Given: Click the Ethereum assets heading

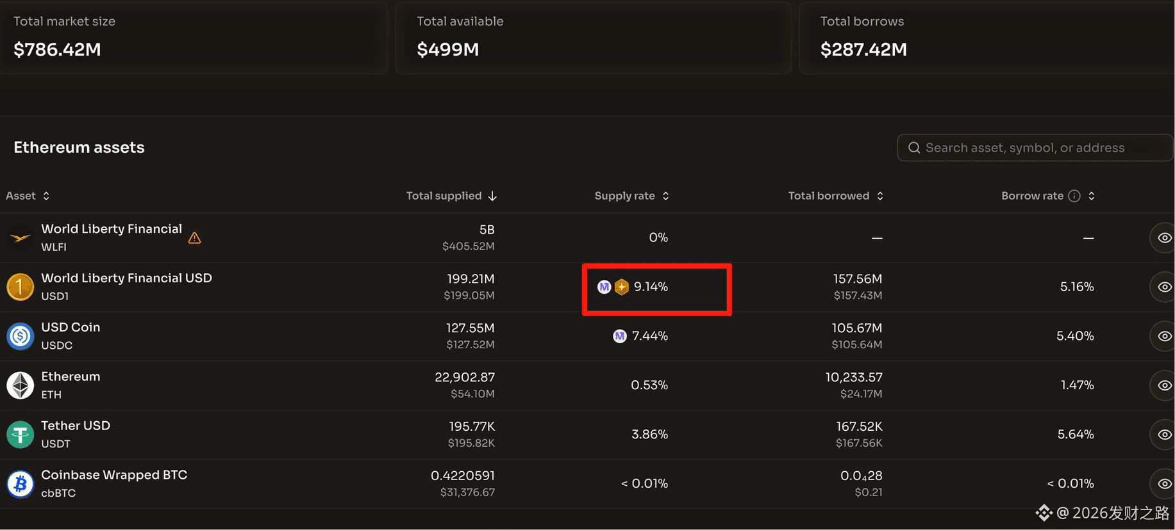Looking at the screenshot, I should point(79,148).
